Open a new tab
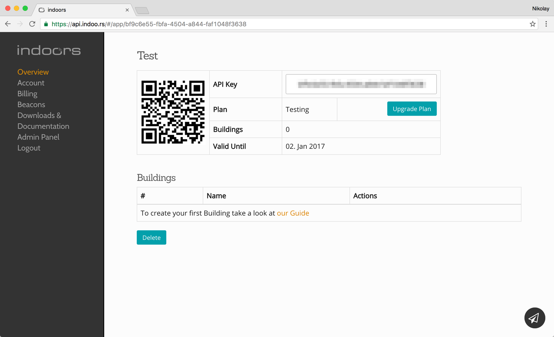The image size is (554, 337). 142,11
